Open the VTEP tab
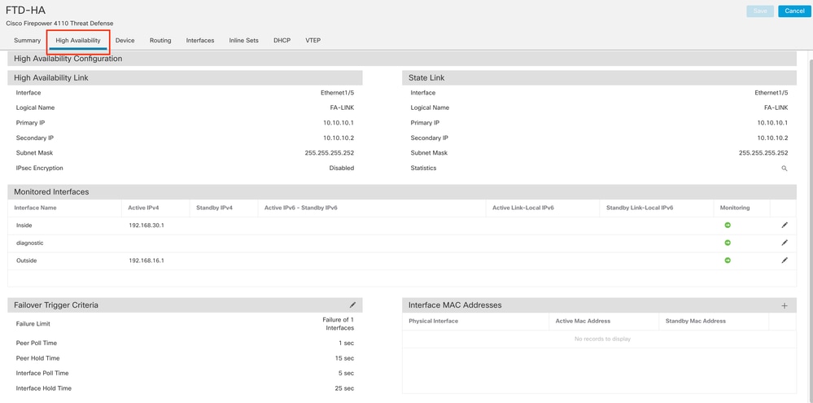This screenshot has height=403, width=813. pyautogui.click(x=313, y=40)
